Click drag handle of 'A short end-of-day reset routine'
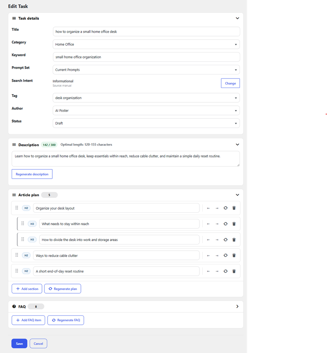Screen dimensions: 327x353 click(17, 271)
